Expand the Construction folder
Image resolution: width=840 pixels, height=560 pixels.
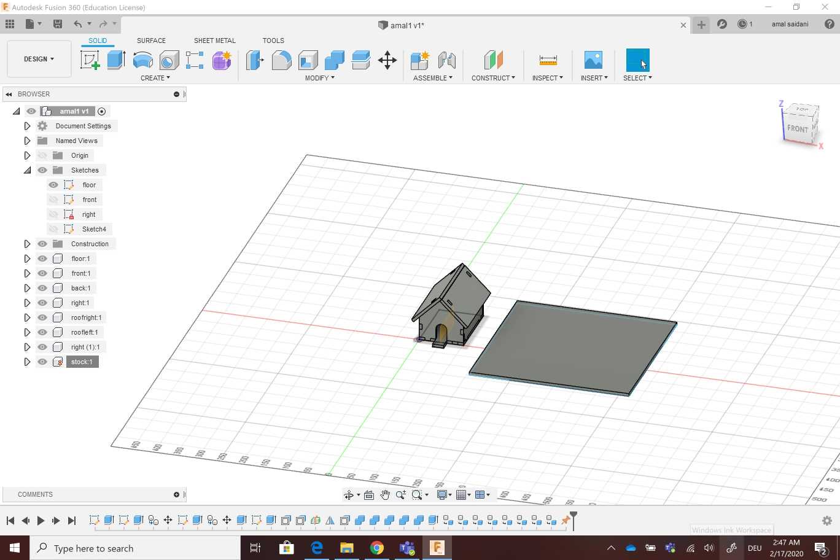(x=27, y=244)
